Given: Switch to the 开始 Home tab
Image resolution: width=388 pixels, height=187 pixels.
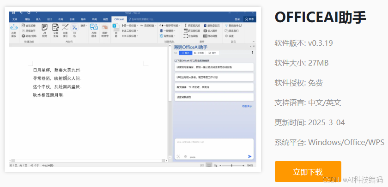Looking at the screenshot, I should point(27,19).
